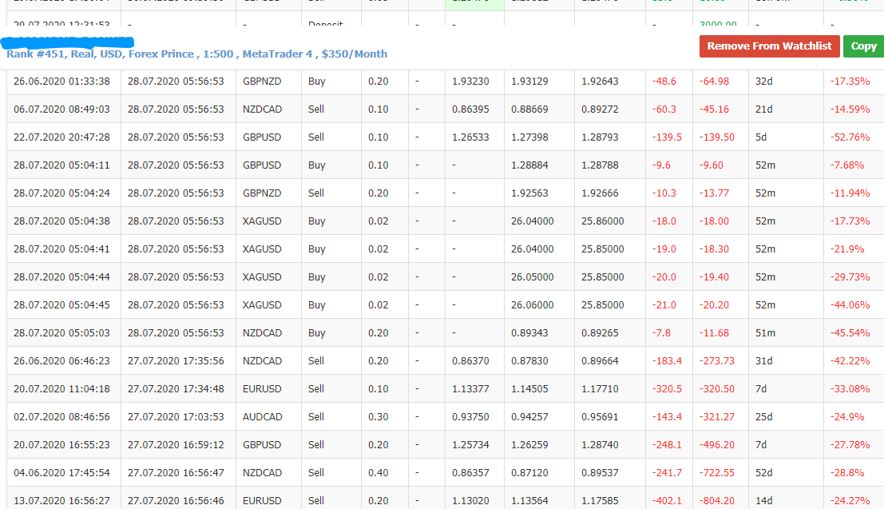Select open time 02.07.2020 08:46:56
The width and height of the screenshot is (884, 509).
click(61, 417)
